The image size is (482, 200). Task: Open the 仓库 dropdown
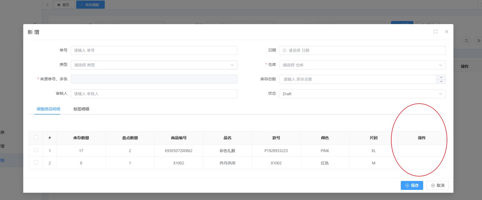click(362, 65)
